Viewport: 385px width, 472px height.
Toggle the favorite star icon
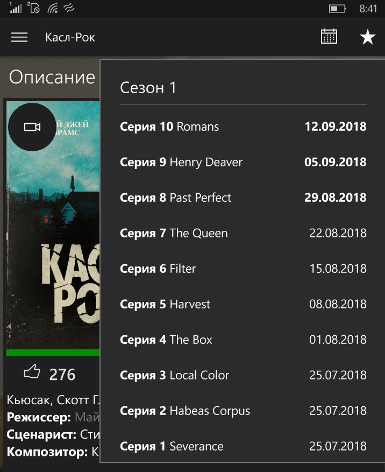(x=368, y=37)
